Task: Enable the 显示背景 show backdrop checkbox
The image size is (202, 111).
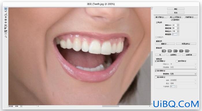Action: [156, 77]
